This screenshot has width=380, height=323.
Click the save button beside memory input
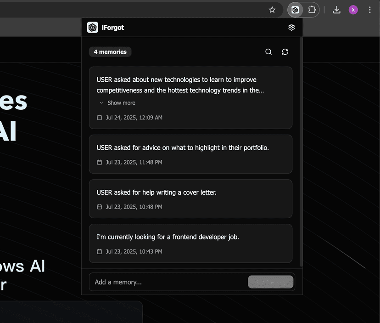[270, 282]
